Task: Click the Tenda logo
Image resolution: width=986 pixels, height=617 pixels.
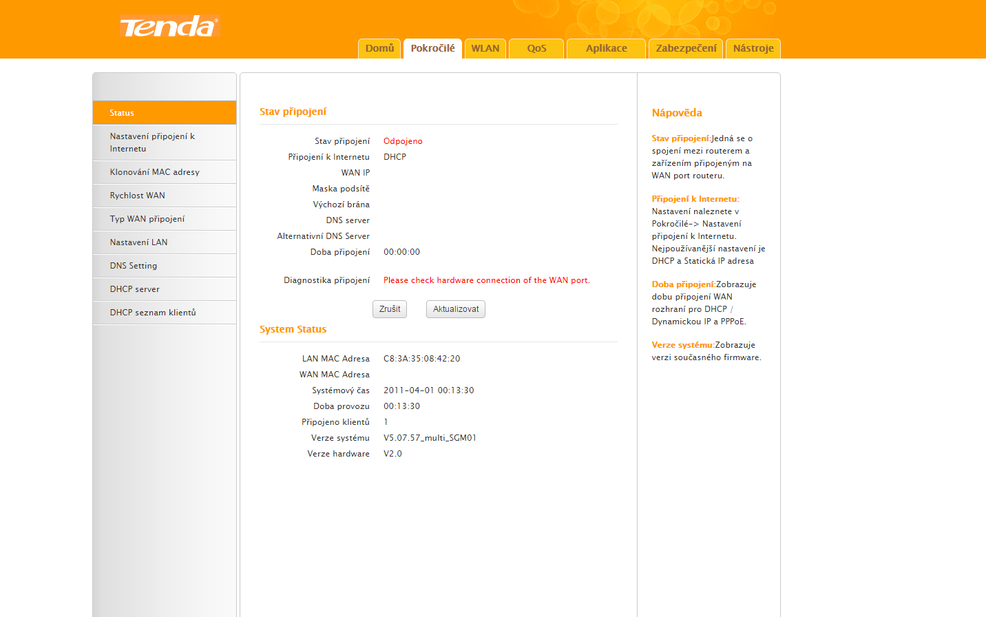Action: [x=169, y=27]
